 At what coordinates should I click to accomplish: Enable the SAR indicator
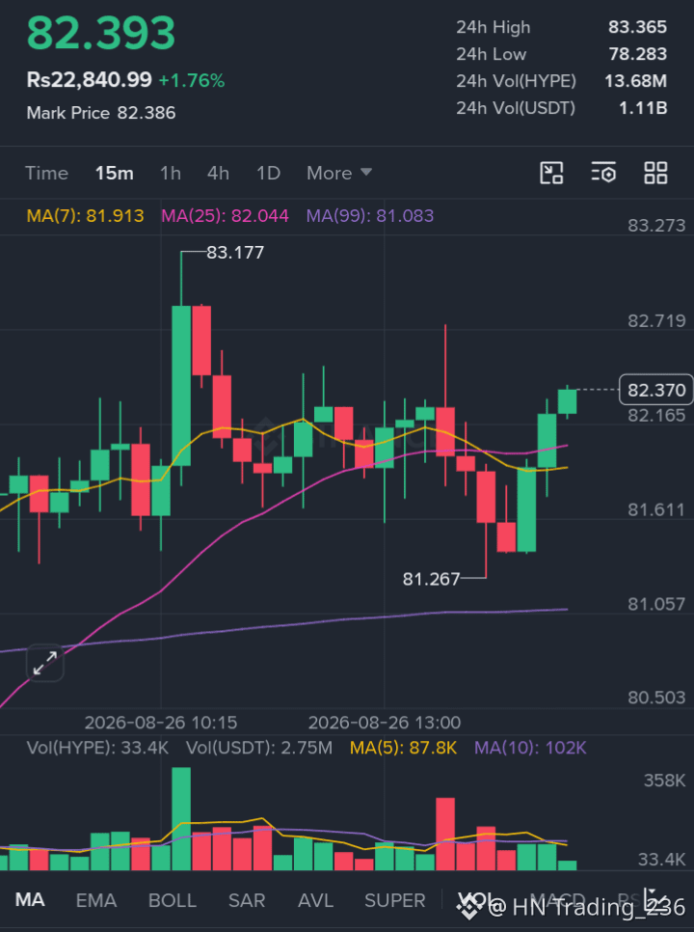247,900
